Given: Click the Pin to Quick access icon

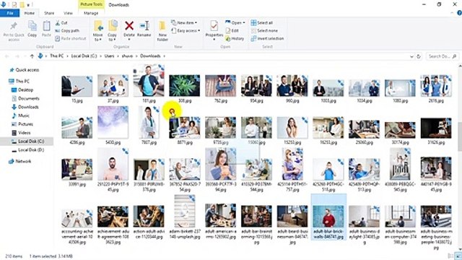Looking at the screenshot, I should click(14, 27).
